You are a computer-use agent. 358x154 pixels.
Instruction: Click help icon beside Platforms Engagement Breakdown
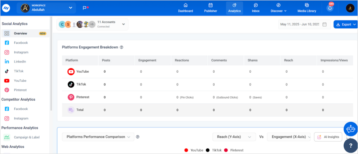(x=121, y=47)
